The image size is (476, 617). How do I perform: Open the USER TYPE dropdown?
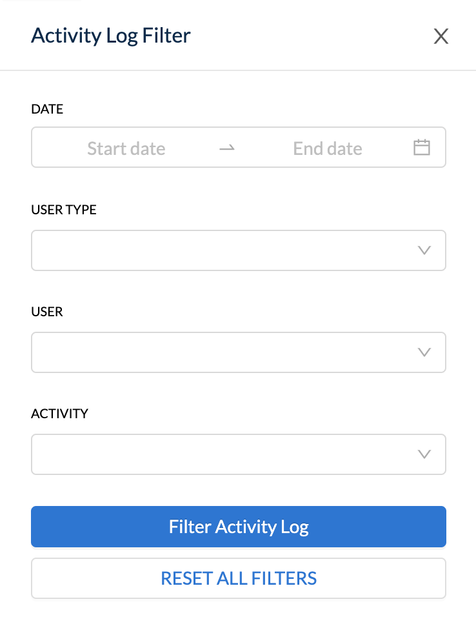click(239, 250)
